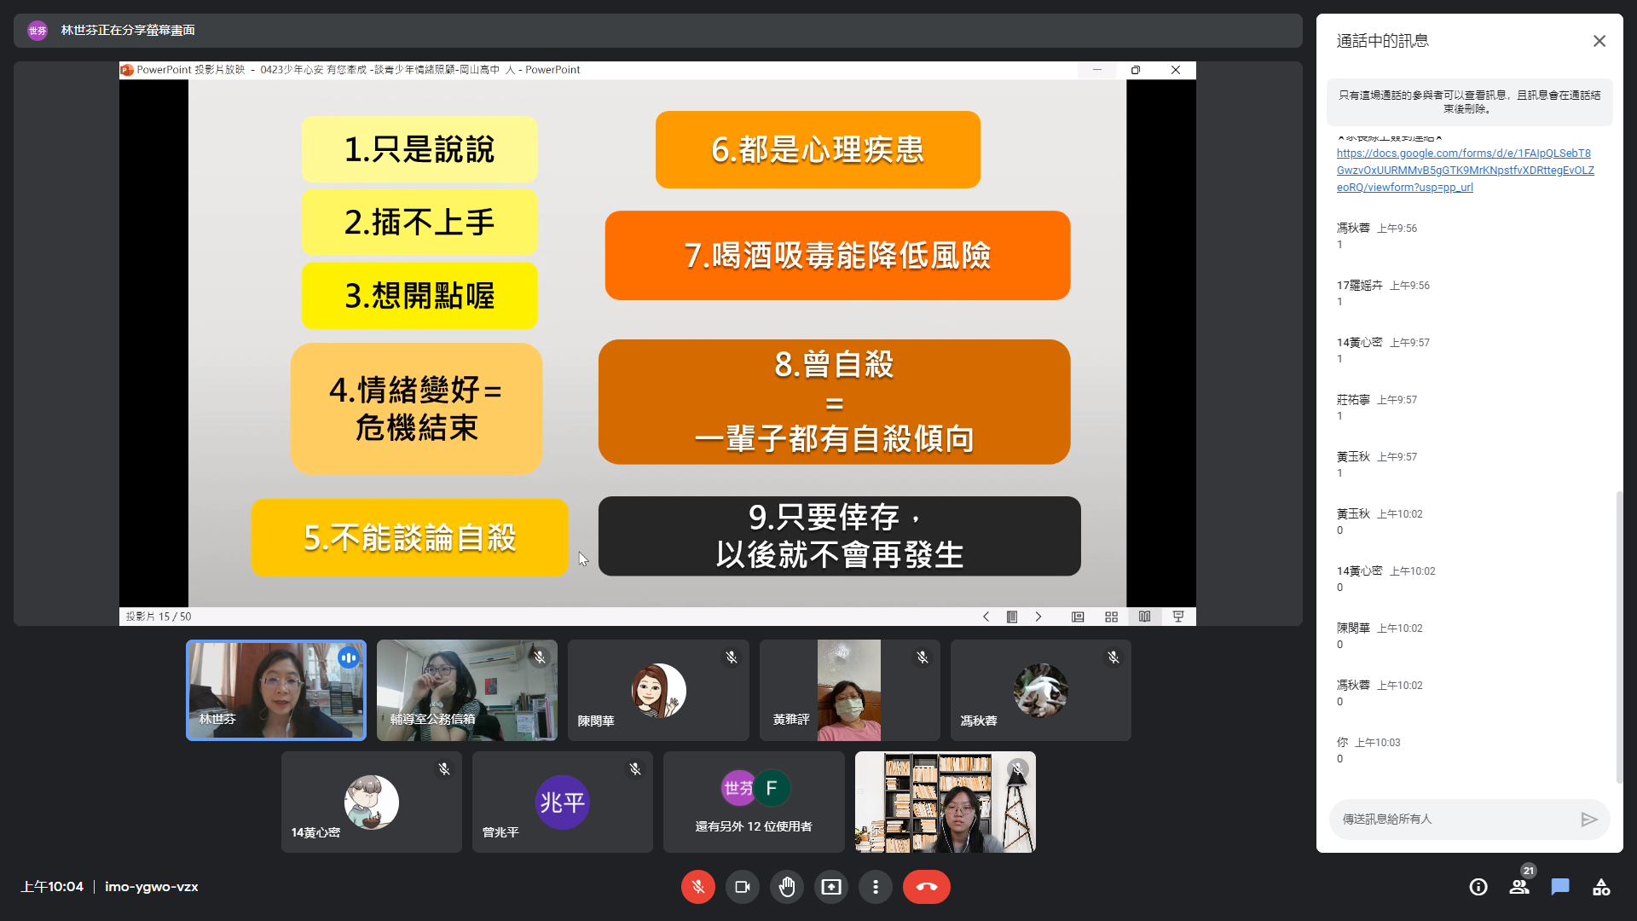The image size is (1637, 921).
Task: Select 曾兆平 participant tile
Action: point(563,802)
